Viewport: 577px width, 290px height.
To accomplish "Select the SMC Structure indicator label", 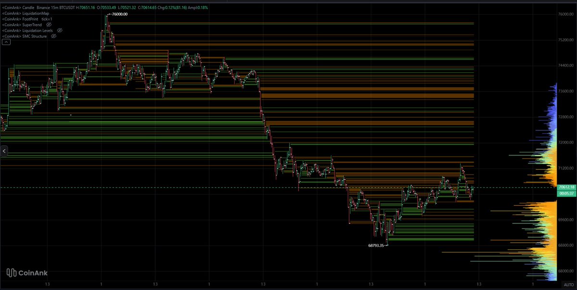I will pos(25,36).
